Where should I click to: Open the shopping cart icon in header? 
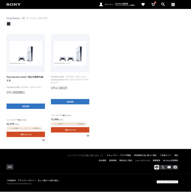153,4
